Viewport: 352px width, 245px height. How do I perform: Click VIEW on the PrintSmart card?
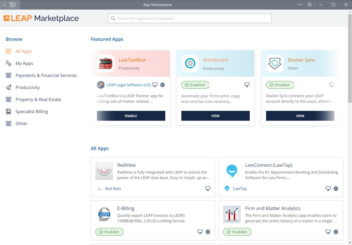point(215,116)
